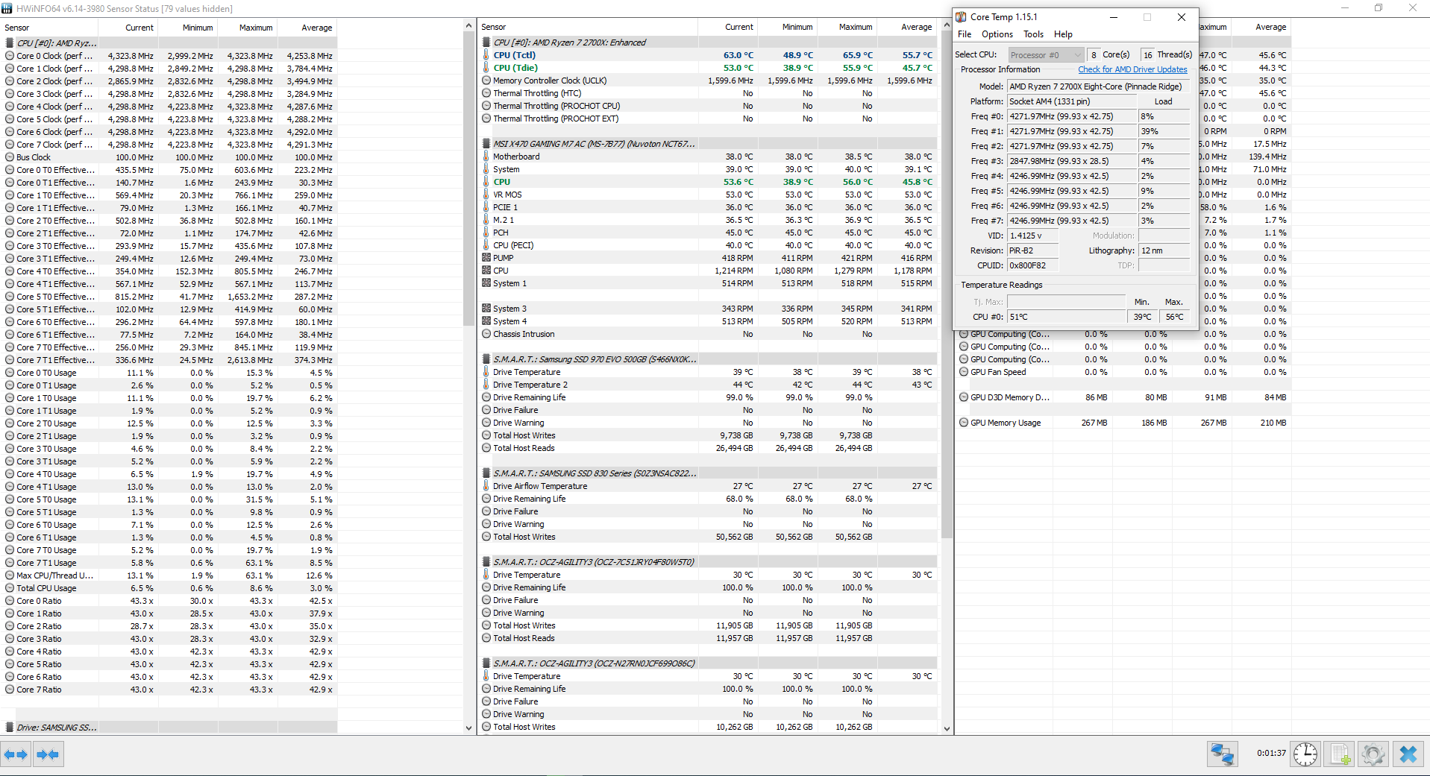Click the drive icon for Samsung SSD 970 EVO header

click(x=486, y=359)
